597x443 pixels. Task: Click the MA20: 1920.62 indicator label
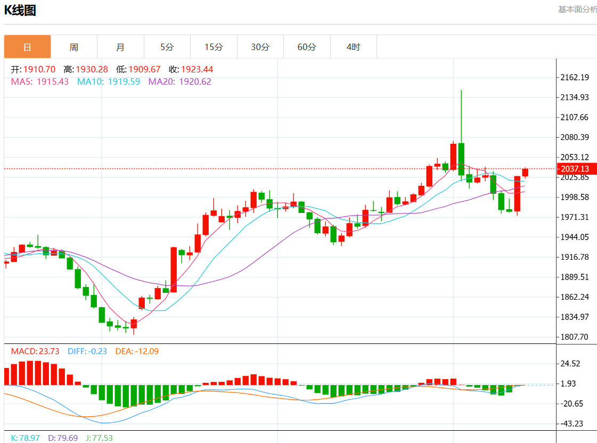(x=179, y=81)
